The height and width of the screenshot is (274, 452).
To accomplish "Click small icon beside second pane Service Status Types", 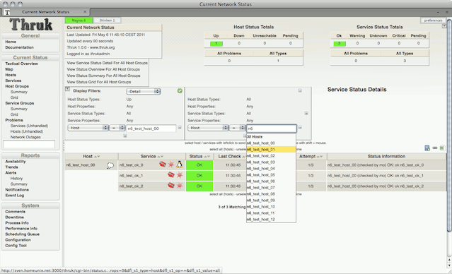I will coord(306,114).
